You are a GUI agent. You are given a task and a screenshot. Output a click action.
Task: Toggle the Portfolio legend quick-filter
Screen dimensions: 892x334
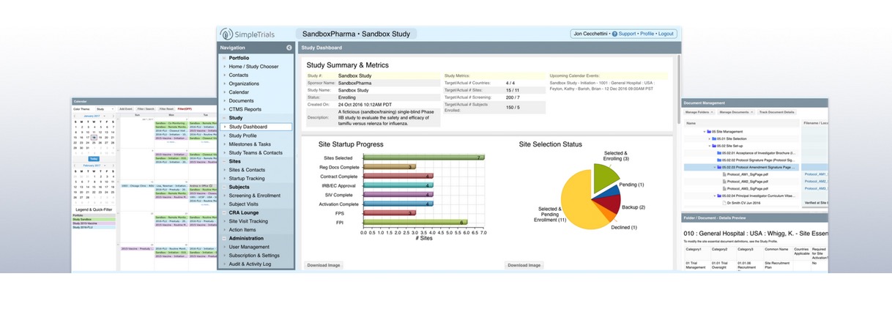[78, 215]
